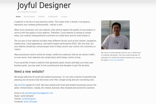Open the Home menu item

(x=18, y=17)
